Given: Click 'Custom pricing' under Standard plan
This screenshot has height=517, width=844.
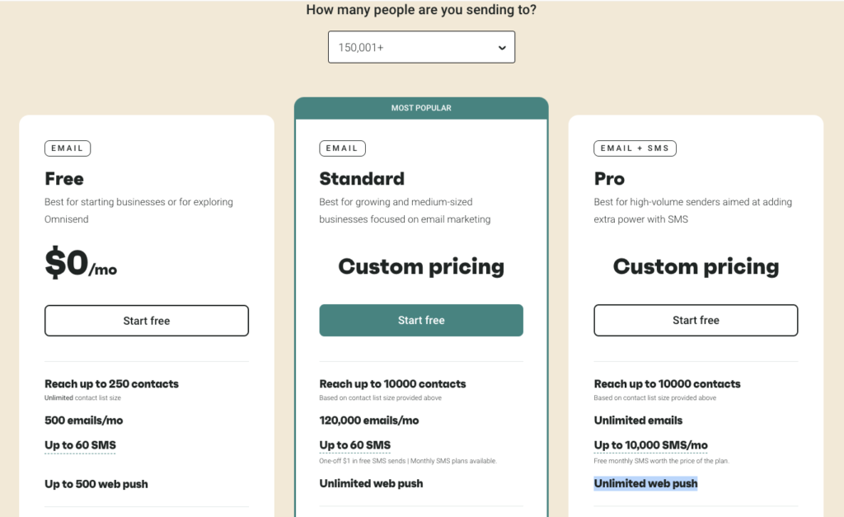Looking at the screenshot, I should click(x=421, y=266).
